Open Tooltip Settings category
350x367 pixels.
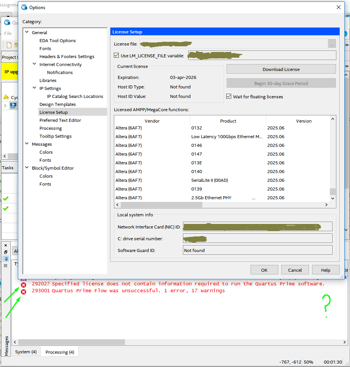(x=55, y=136)
